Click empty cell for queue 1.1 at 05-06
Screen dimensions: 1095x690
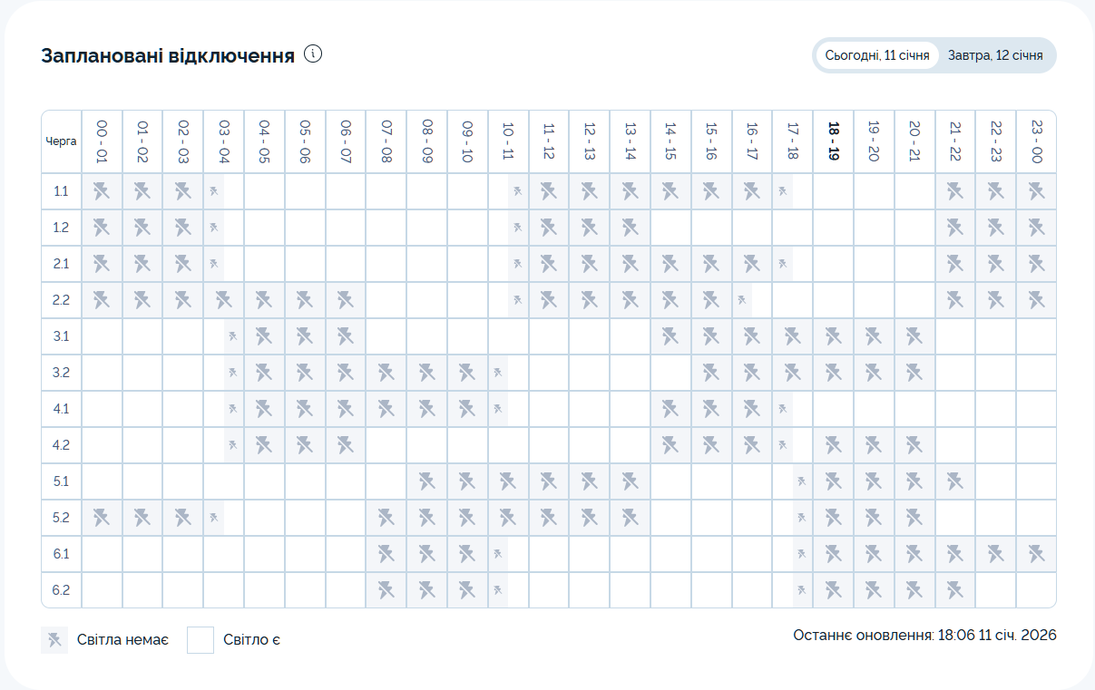[305, 191]
